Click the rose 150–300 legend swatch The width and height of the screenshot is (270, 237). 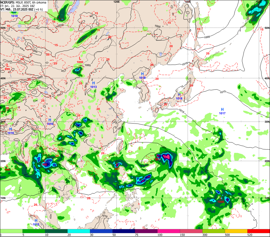pos(191,231)
